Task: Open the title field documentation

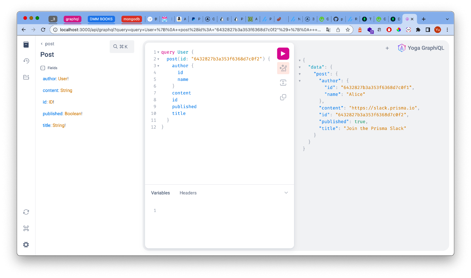Action: pos(46,125)
